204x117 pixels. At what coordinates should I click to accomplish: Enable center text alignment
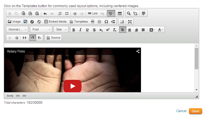[130, 30]
